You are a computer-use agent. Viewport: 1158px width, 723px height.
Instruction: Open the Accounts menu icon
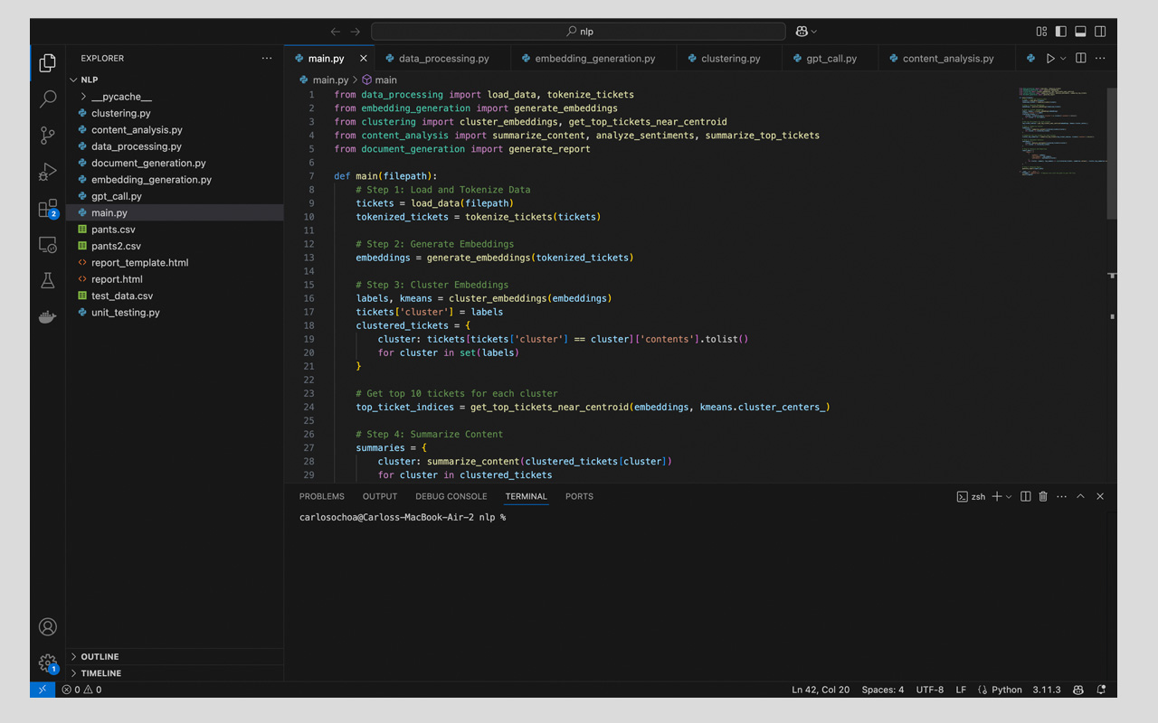click(48, 627)
